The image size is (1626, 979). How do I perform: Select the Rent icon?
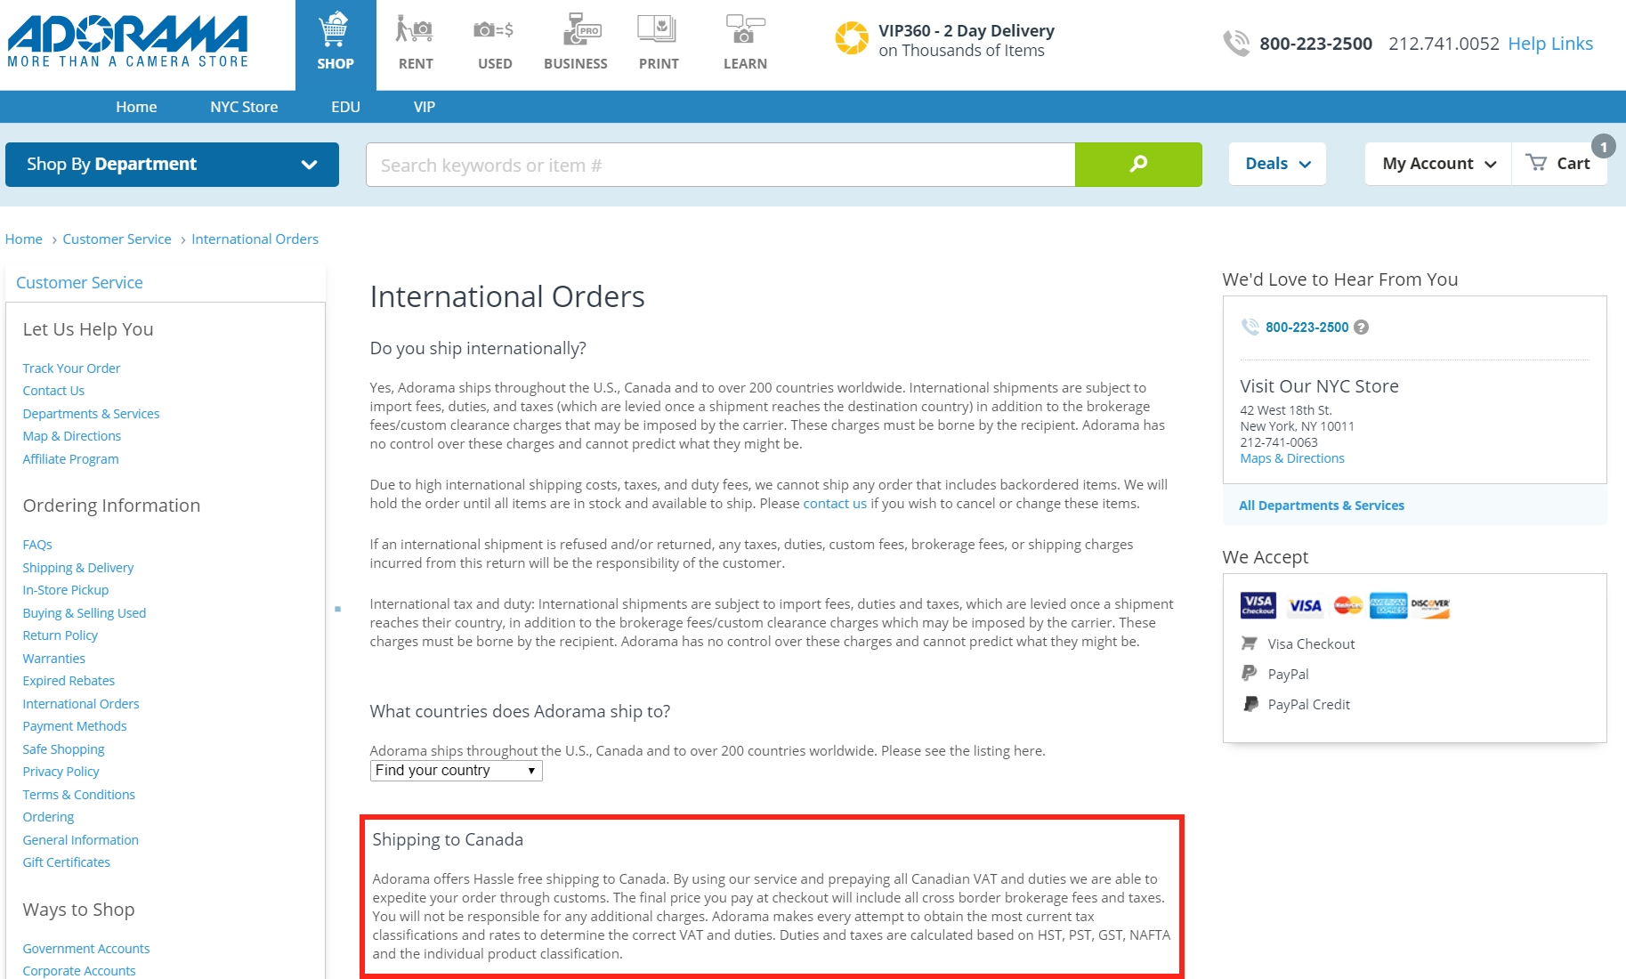click(x=415, y=31)
